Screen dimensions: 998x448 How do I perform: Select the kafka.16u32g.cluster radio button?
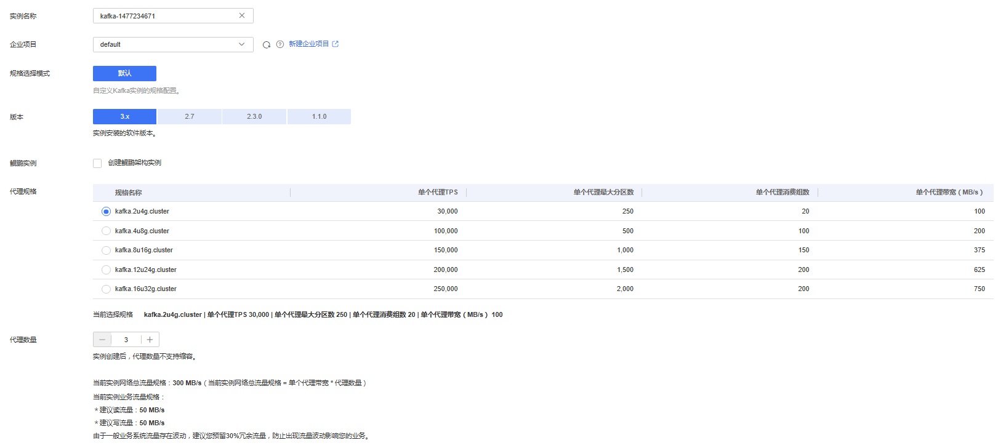[x=106, y=289]
